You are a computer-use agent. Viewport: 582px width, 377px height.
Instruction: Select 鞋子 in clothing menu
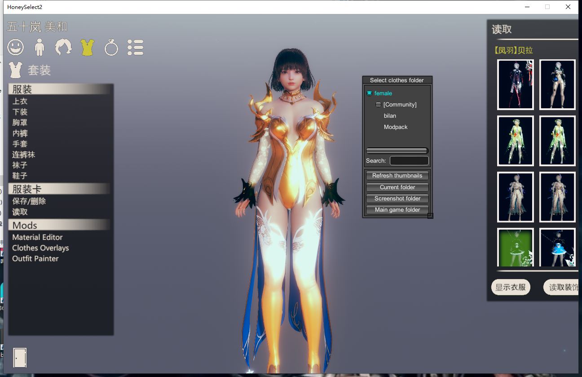20,176
